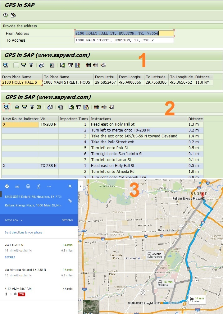Choose walking mode icon
The image size is (223, 314).
[39, 187]
